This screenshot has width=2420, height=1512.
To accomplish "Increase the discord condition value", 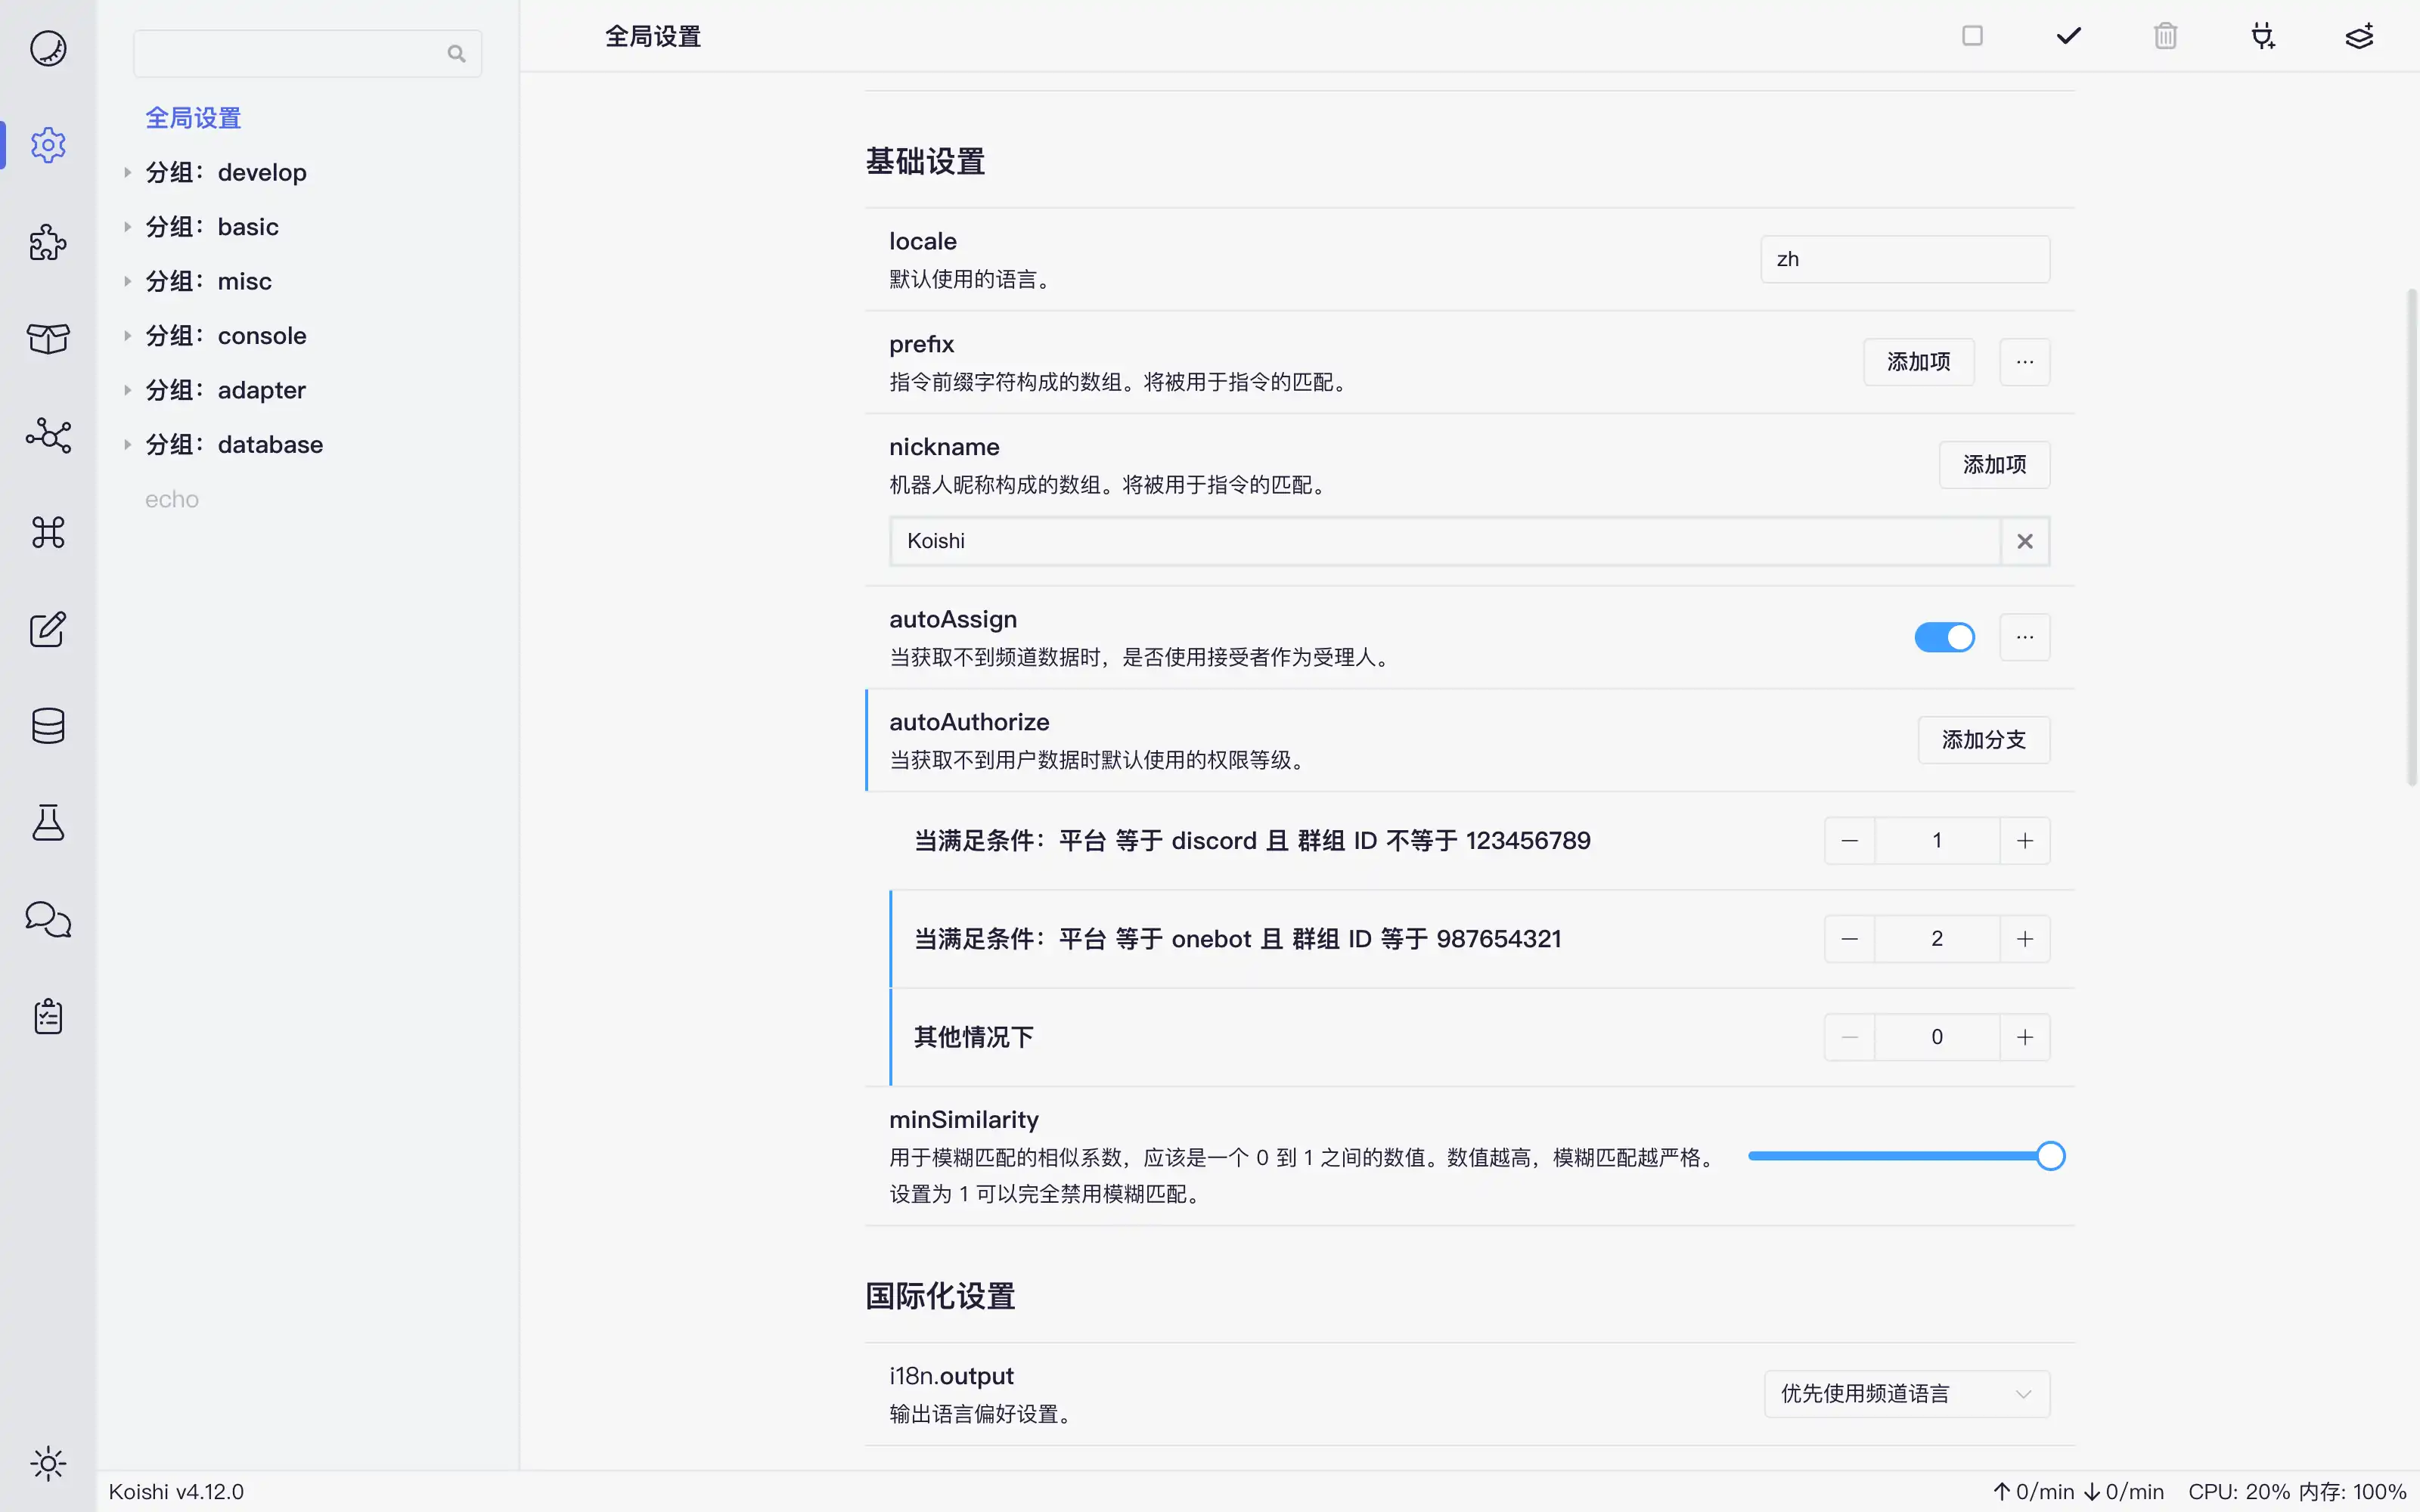I will [2025, 841].
